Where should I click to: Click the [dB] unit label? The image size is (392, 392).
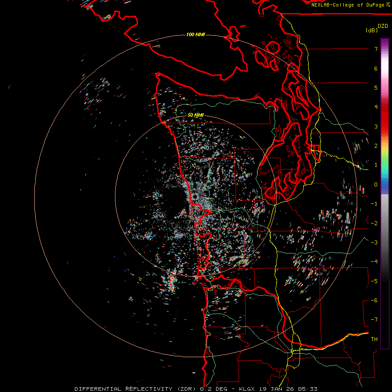(372, 30)
